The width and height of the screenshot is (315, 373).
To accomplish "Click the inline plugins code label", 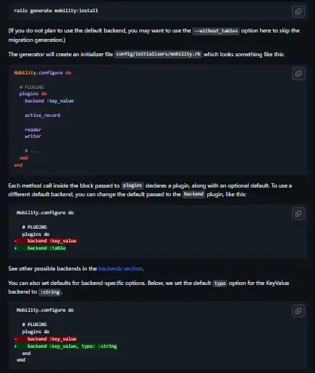I will [x=132, y=185].
